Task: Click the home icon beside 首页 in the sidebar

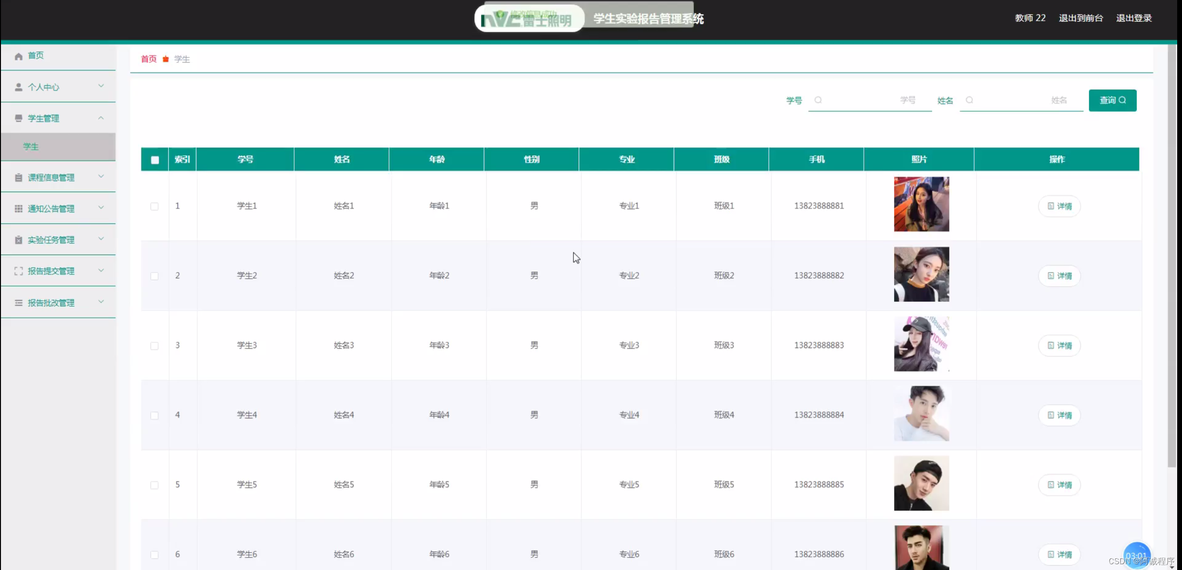Action: point(18,56)
